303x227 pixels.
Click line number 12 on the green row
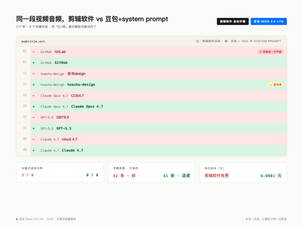coord(25,84)
